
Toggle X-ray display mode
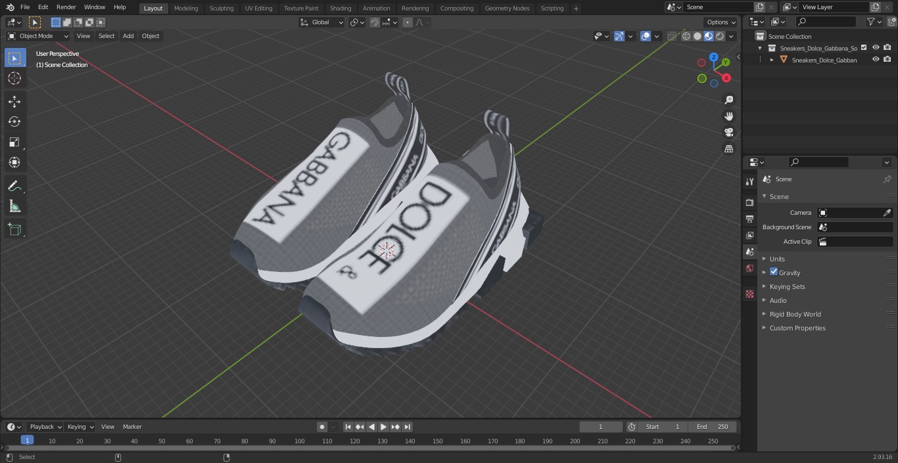[671, 36]
